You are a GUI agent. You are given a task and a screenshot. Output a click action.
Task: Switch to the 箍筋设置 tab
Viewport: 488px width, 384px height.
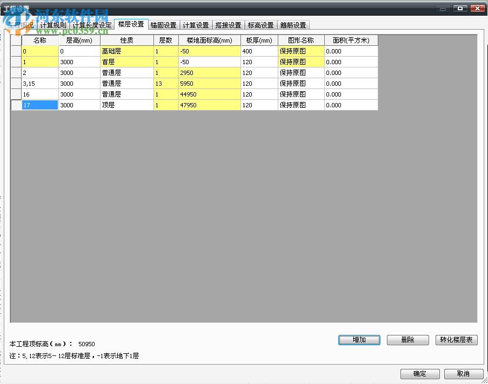[292, 25]
